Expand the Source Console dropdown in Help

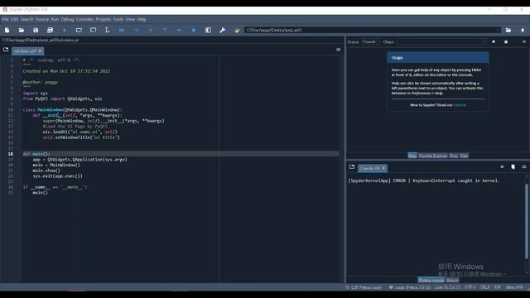tap(371, 42)
